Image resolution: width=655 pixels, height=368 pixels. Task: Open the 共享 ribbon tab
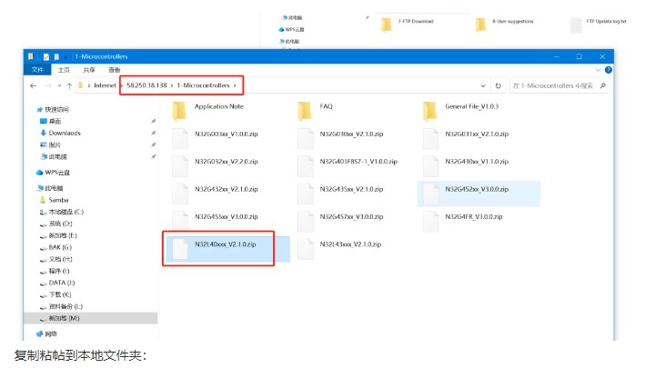tap(89, 70)
